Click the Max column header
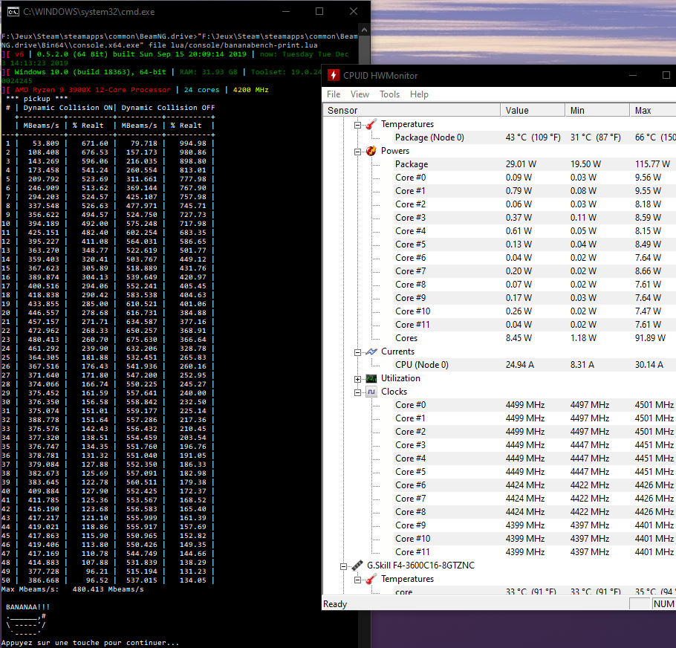The image size is (676, 648). click(x=653, y=111)
